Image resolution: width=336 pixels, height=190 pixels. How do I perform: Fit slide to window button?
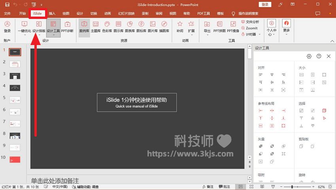(x=330, y=187)
